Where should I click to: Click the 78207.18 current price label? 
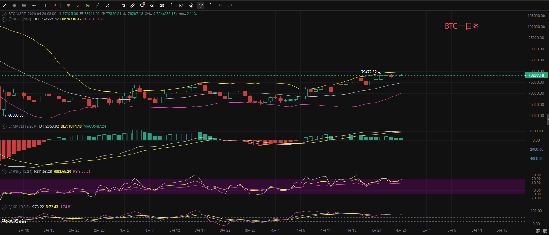[x=536, y=75]
